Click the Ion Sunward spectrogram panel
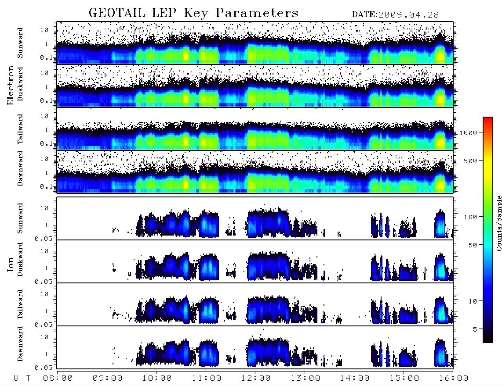The image size is (502, 386). click(x=255, y=218)
